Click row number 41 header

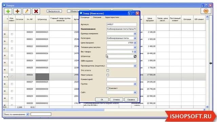click(5, 77)
